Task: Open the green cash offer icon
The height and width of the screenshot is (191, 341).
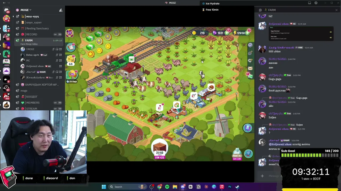Action: 250,76
